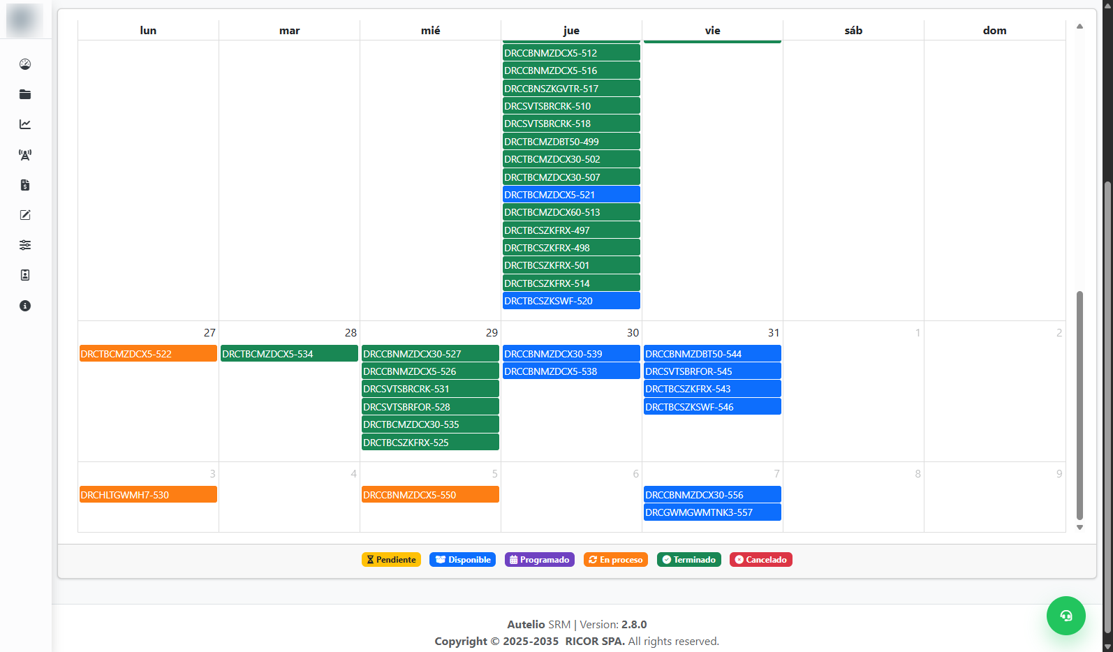Image resolution: width=1113 pixels, height=652 pixels.
Task: Open blue event DRCCBNMZDCX30-539
Action: coord(571,354)
